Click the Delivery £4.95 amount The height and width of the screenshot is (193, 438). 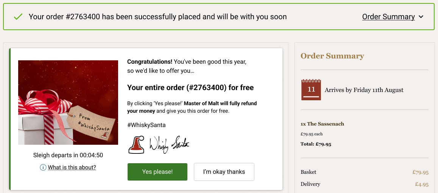421,184
